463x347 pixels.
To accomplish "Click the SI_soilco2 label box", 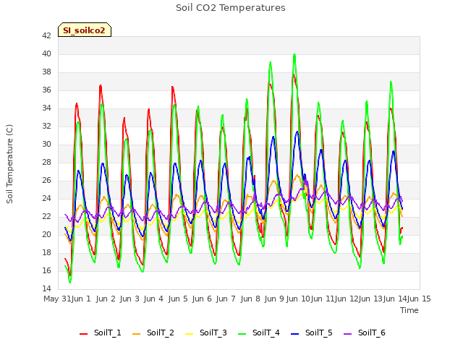I will pyautogui.click(x=85, y=30).
